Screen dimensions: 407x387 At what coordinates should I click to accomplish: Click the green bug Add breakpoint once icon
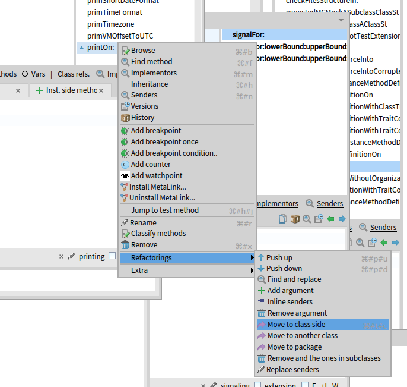coord(125,142)
